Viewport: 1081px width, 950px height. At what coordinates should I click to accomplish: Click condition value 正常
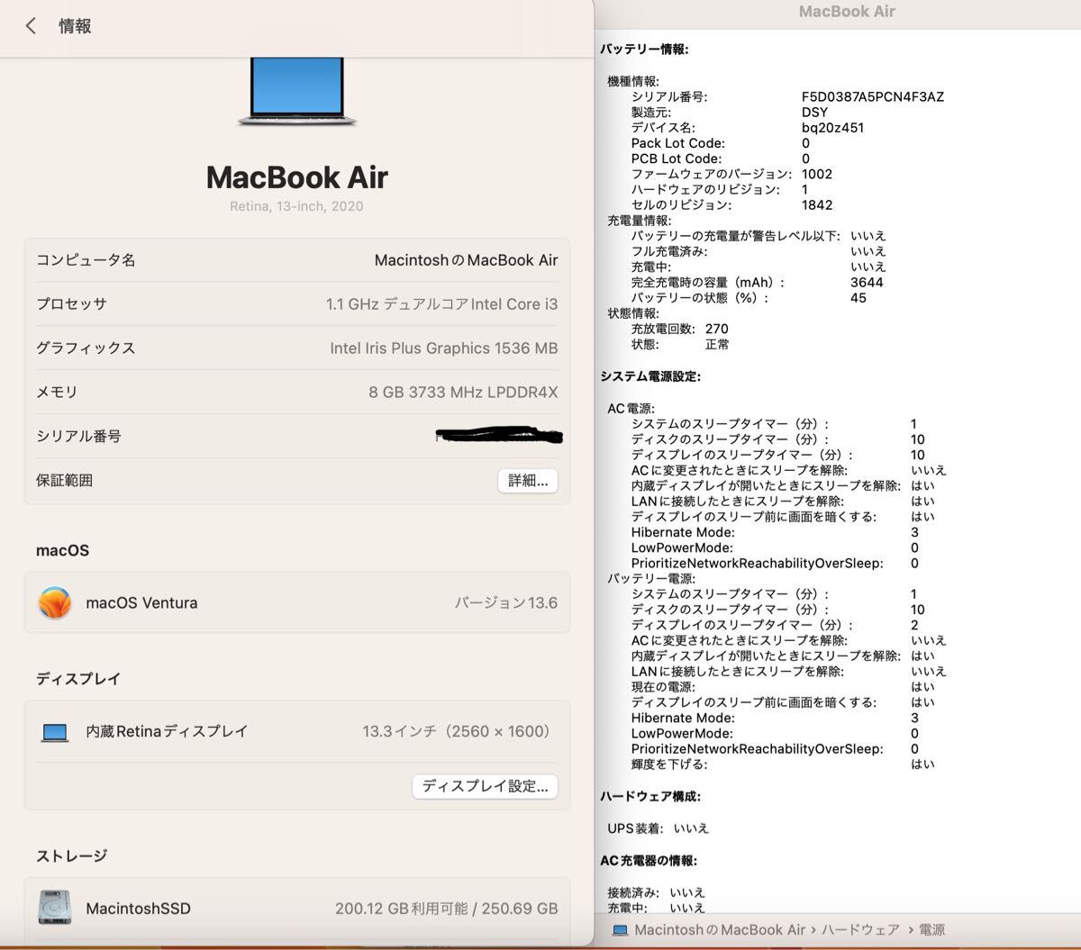pos(717,345)
